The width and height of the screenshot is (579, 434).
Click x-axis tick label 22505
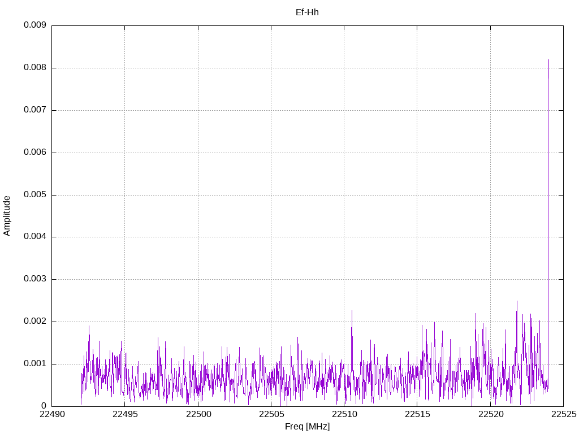coord(271,414)
